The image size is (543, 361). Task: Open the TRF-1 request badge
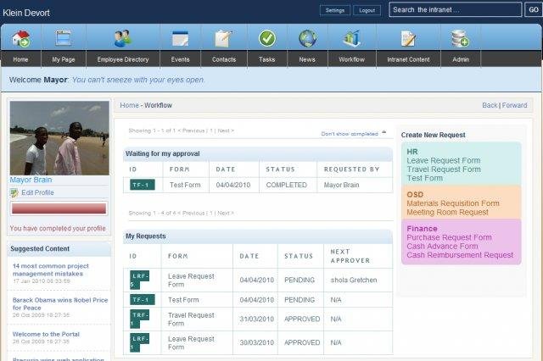tap(139, 319)
